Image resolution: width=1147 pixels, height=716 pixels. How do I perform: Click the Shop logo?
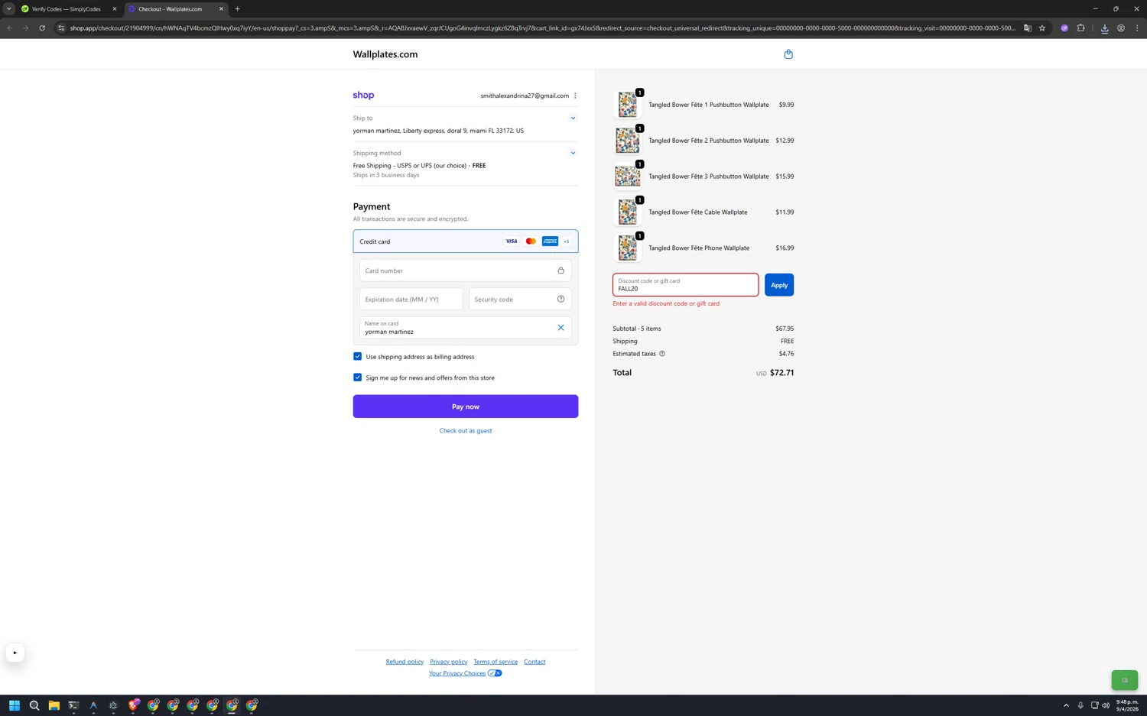[x=363, y=96]
